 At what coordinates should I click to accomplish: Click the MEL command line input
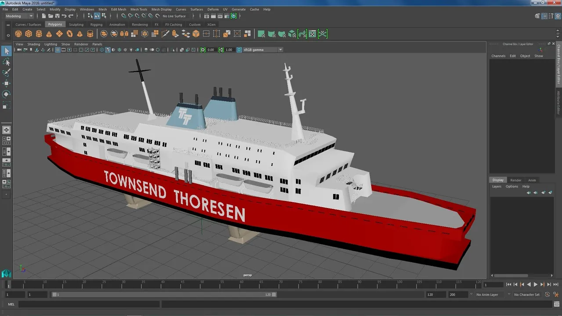pyautogui.click(x=89, y=304)
